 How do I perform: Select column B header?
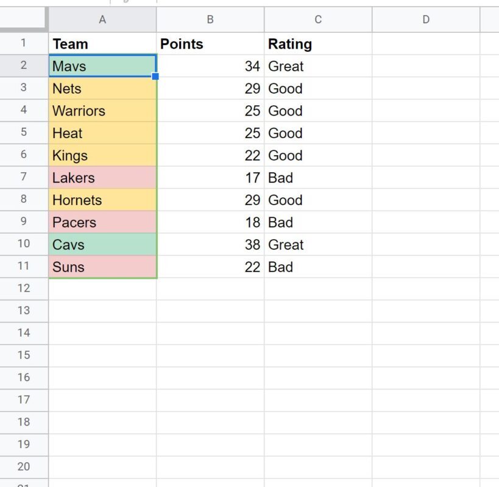[x=210, y=19]
